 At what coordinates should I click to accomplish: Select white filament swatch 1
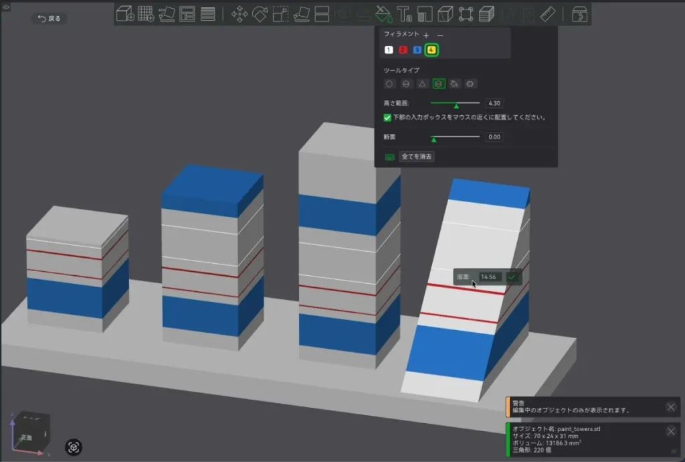(x=389, y=50)
